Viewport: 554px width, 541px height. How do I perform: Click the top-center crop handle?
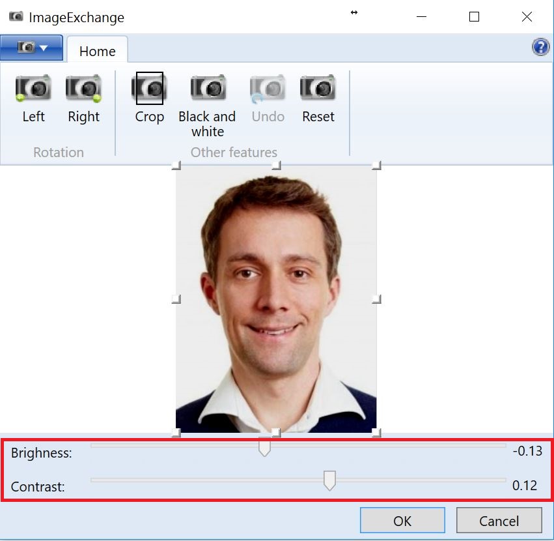tap(276, 166)
